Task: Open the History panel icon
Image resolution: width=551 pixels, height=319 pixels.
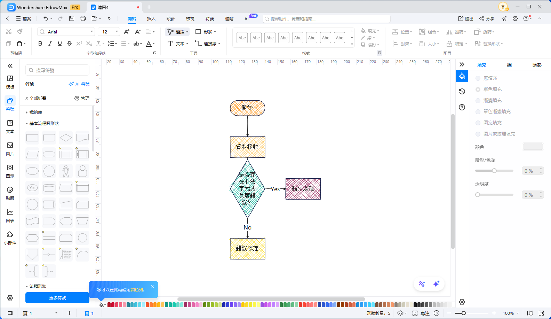Action: (462, 92)
